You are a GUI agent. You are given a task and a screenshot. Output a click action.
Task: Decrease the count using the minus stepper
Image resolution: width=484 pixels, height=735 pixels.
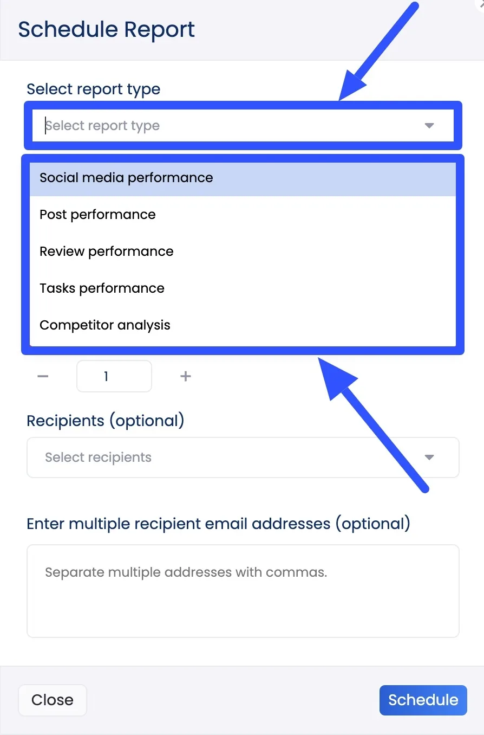pos(43,376)
